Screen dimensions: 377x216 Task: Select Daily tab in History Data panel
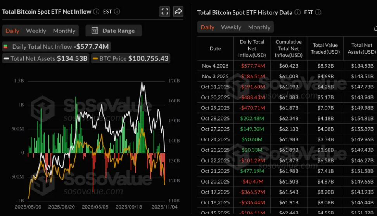click(208, 27)
